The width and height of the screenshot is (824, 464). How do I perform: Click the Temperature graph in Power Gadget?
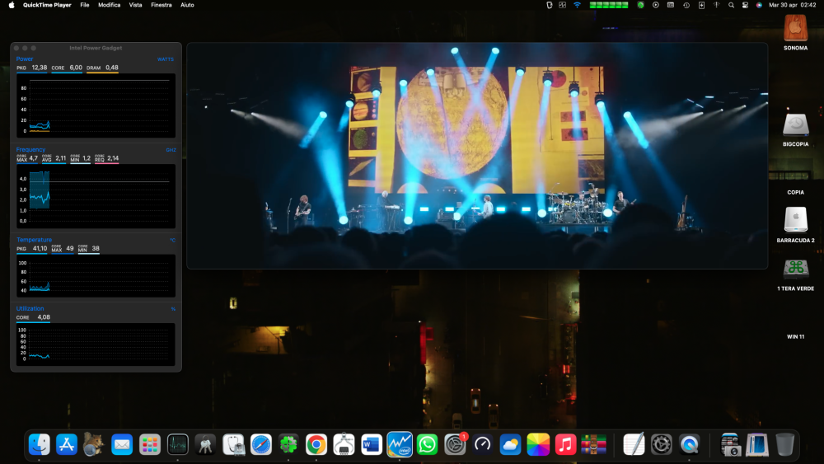click(x=96, y=276)
